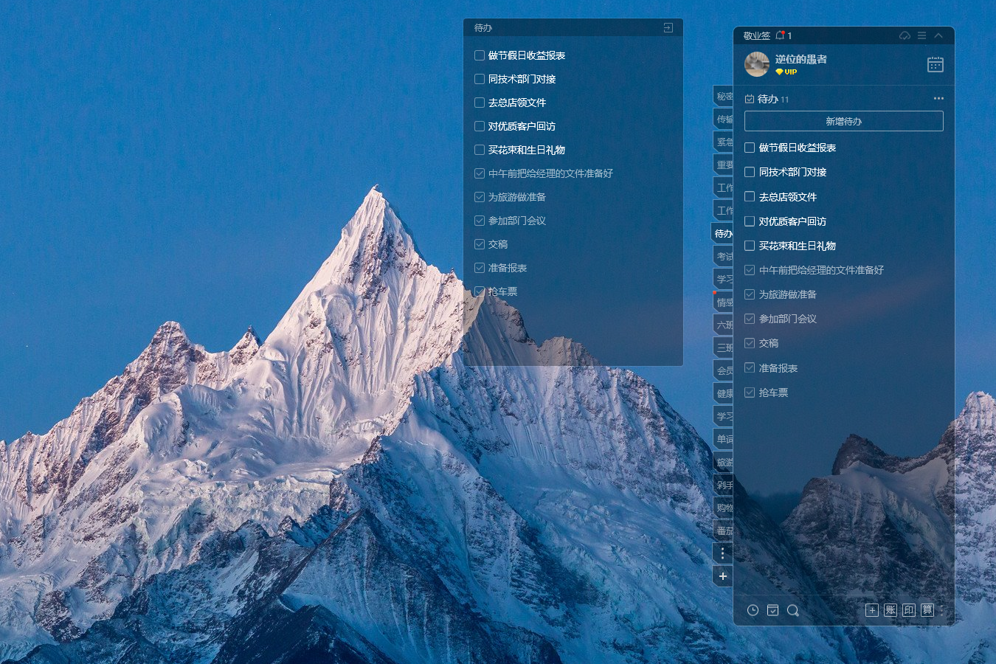
Task: Open the notification bell in the title bar
Action: coord(780,35)
